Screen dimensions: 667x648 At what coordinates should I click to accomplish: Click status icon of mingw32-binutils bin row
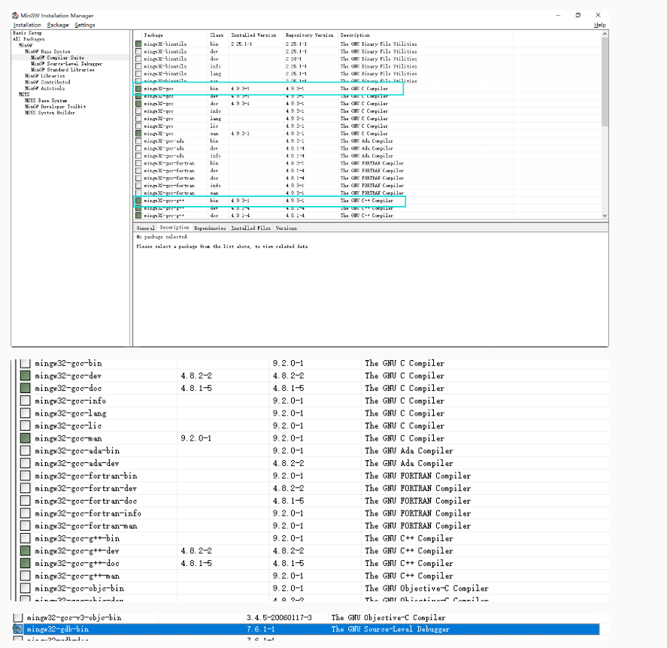point(138,44)
